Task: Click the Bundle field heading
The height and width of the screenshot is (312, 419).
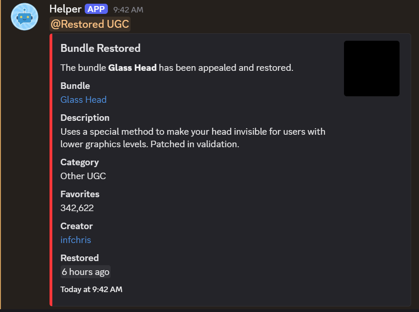Action: [x=75, y=86]
